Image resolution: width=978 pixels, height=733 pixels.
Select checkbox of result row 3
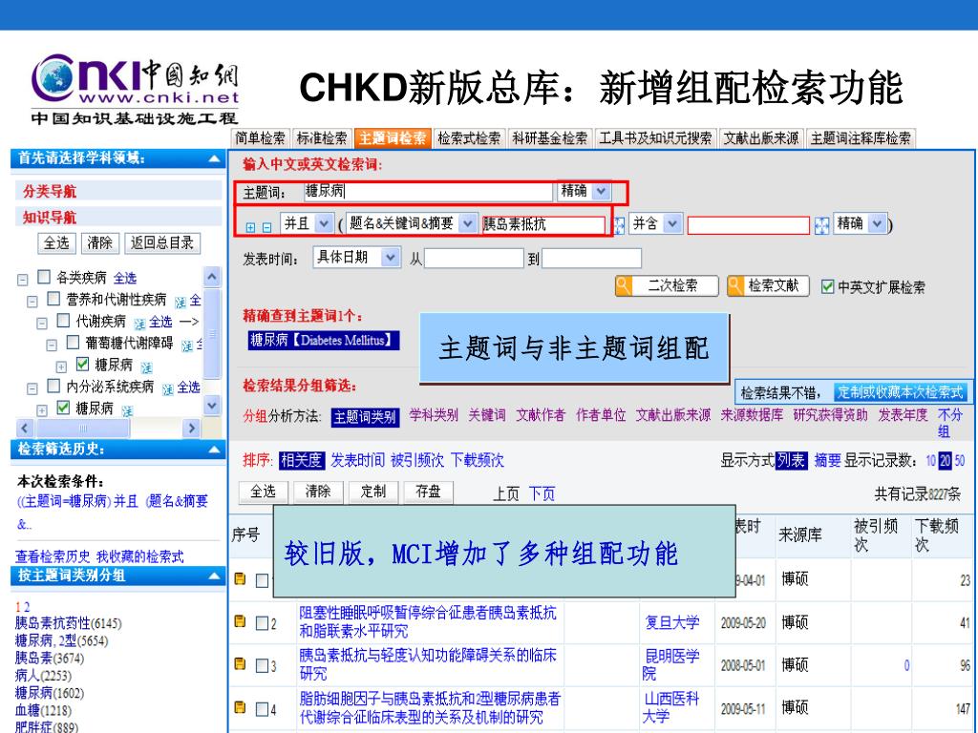263,665
